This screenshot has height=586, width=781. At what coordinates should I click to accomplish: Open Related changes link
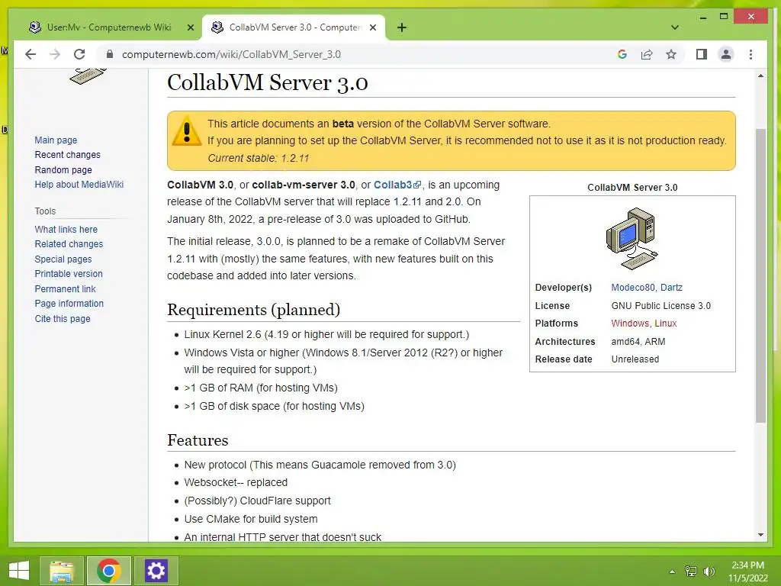[x=69, y=243]
